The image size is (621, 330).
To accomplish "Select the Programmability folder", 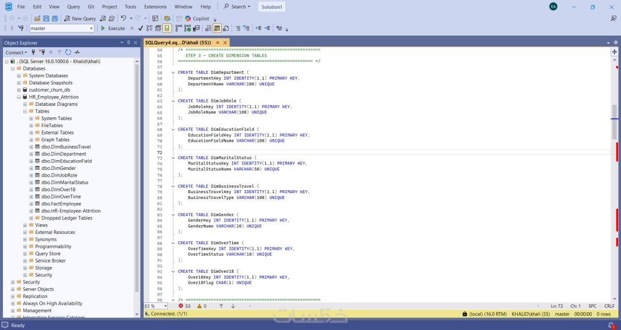I will [53, 247].
